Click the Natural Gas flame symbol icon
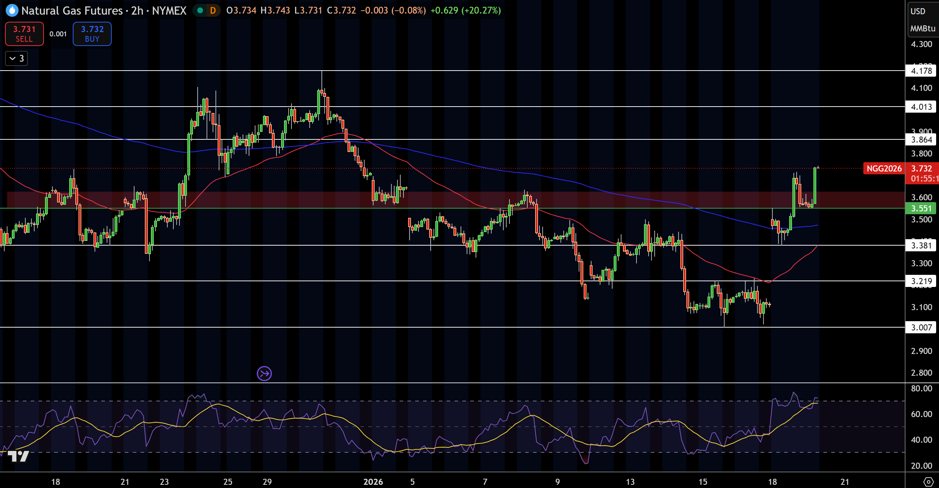Viewport: 939px width, 488px height. (x=12, y=11)
